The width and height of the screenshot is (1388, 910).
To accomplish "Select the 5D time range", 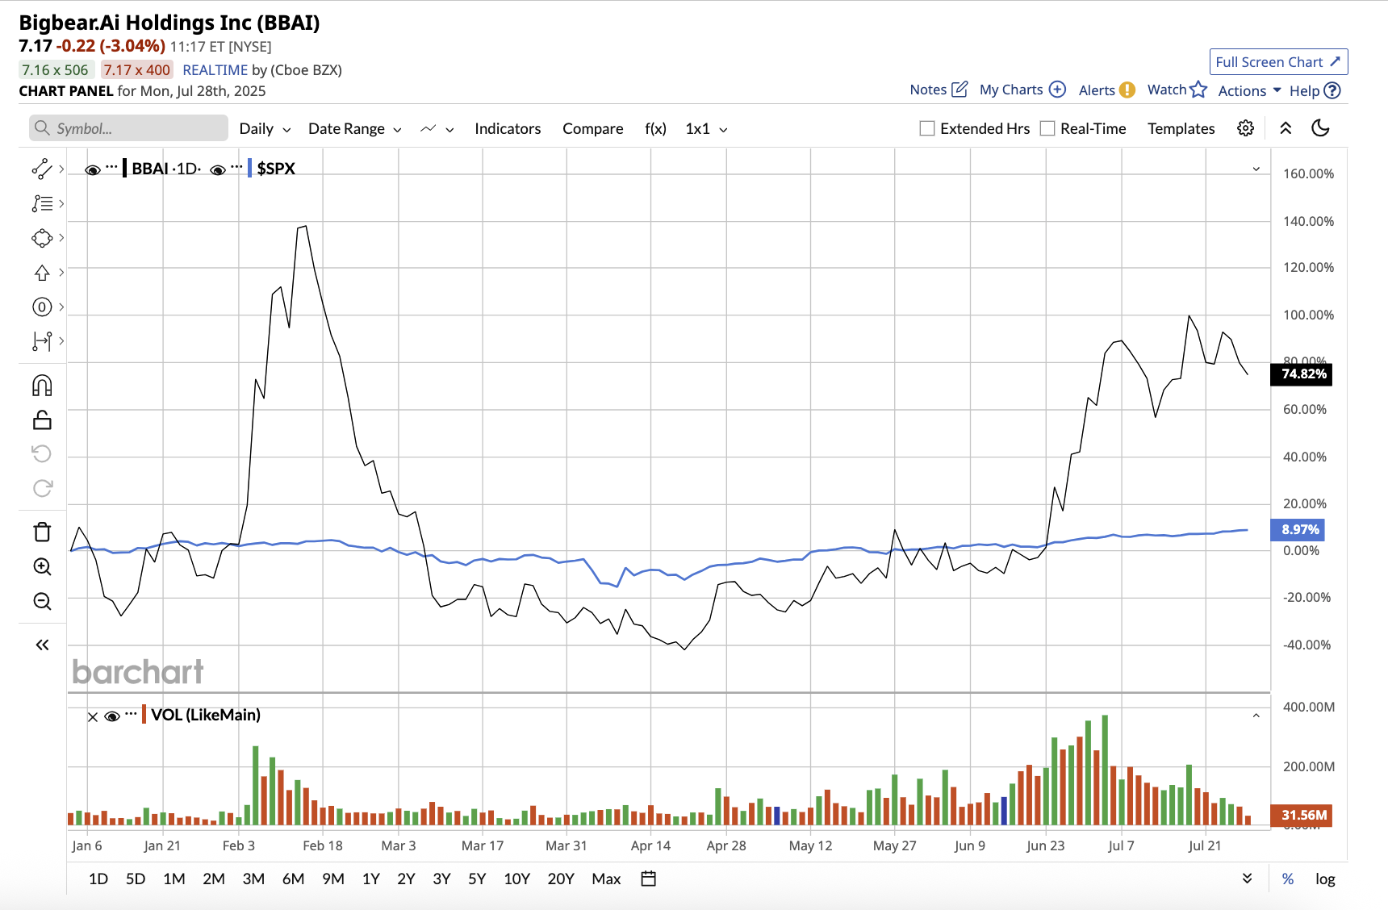I will pyautogui.click(x=136, y=879).
